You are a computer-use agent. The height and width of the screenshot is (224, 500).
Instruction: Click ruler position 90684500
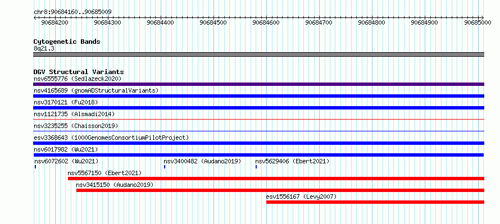click(x=213, y=22)
